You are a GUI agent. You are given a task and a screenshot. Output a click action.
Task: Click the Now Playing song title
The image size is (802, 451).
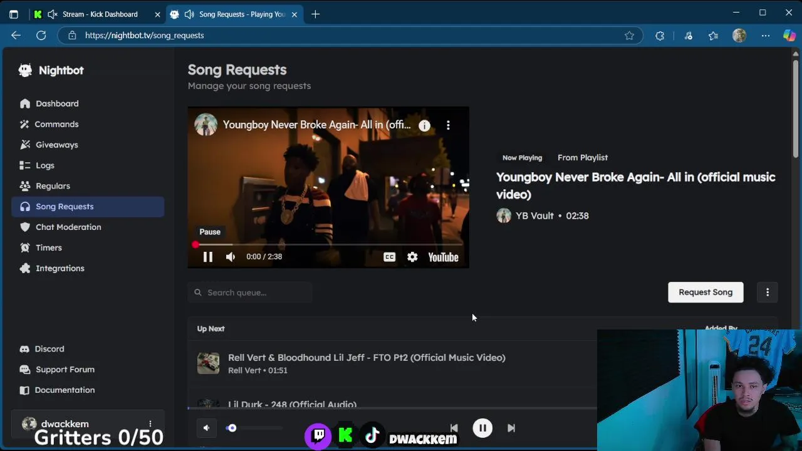[635, 185]
